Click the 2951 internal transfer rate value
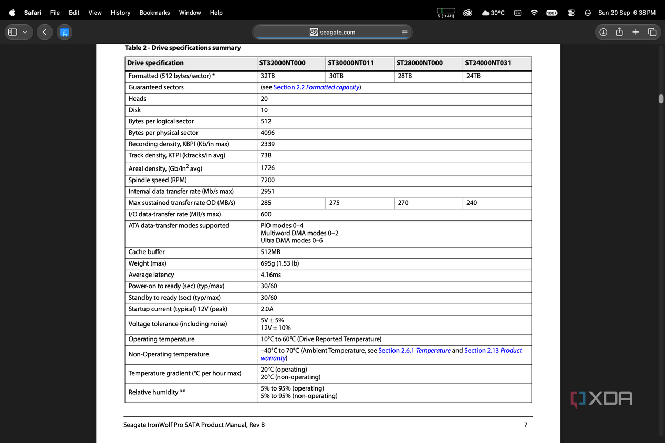The image size is (665, 443). [267, 192]
